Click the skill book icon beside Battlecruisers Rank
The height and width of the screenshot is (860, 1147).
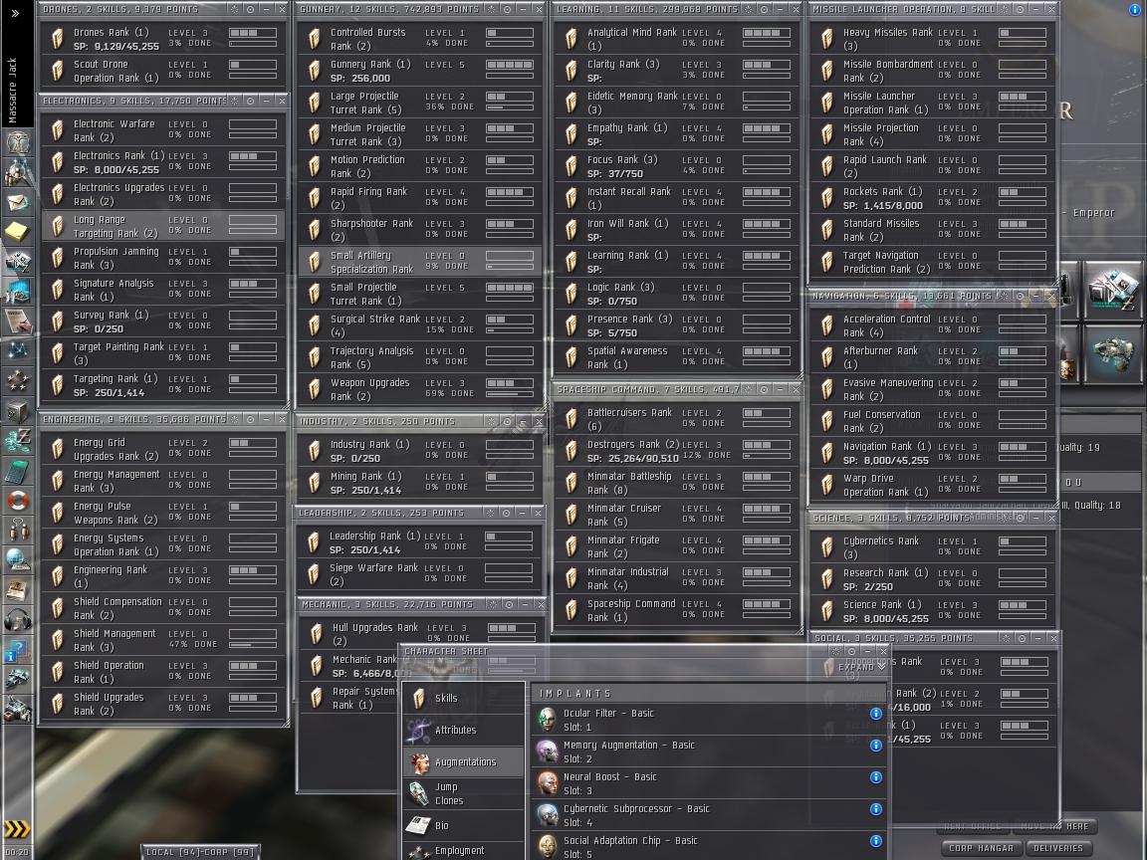click(x=572, y=419)
